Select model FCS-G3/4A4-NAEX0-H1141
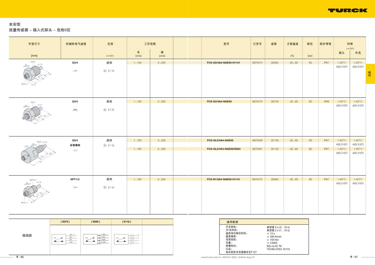This screenshot has height=265, width=375. pyautogui.click(x=223, y=63)
